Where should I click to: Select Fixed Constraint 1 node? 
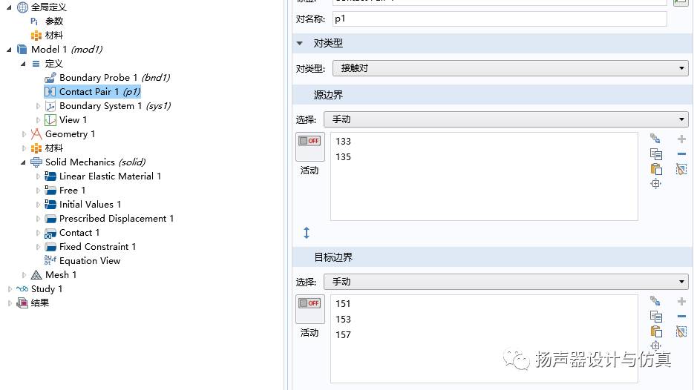pos(97,247)
